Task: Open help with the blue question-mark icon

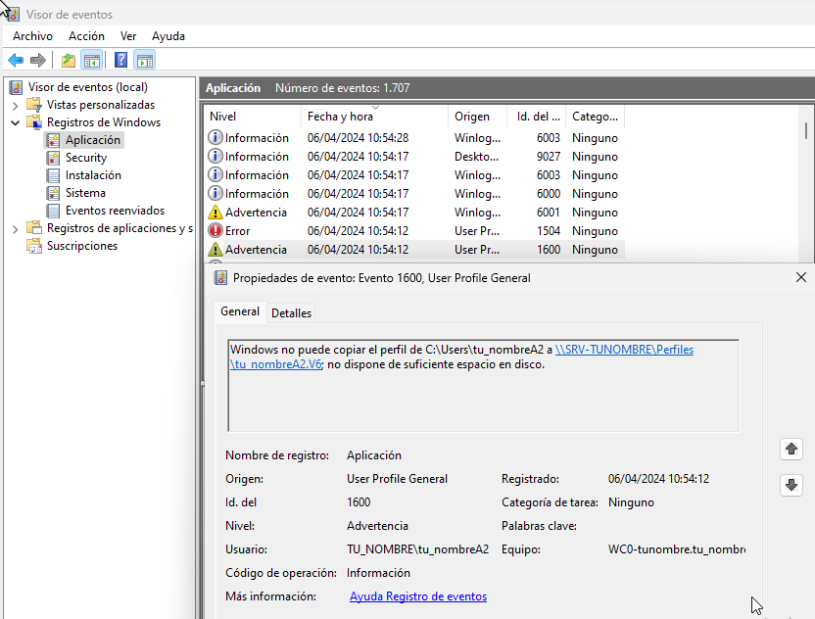Action: (120, 60)
